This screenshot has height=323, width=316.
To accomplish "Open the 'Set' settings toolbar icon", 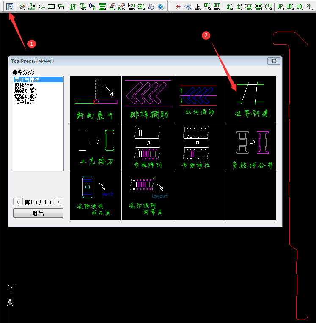I will (x=41, y=7).
